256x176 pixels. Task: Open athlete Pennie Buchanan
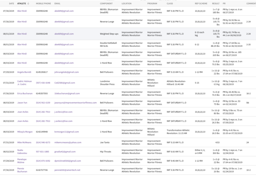(x=22, y=170)
